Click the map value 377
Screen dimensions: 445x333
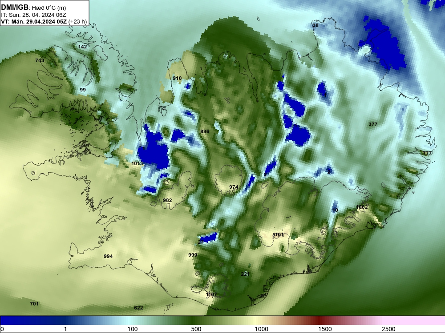(373, 124)
